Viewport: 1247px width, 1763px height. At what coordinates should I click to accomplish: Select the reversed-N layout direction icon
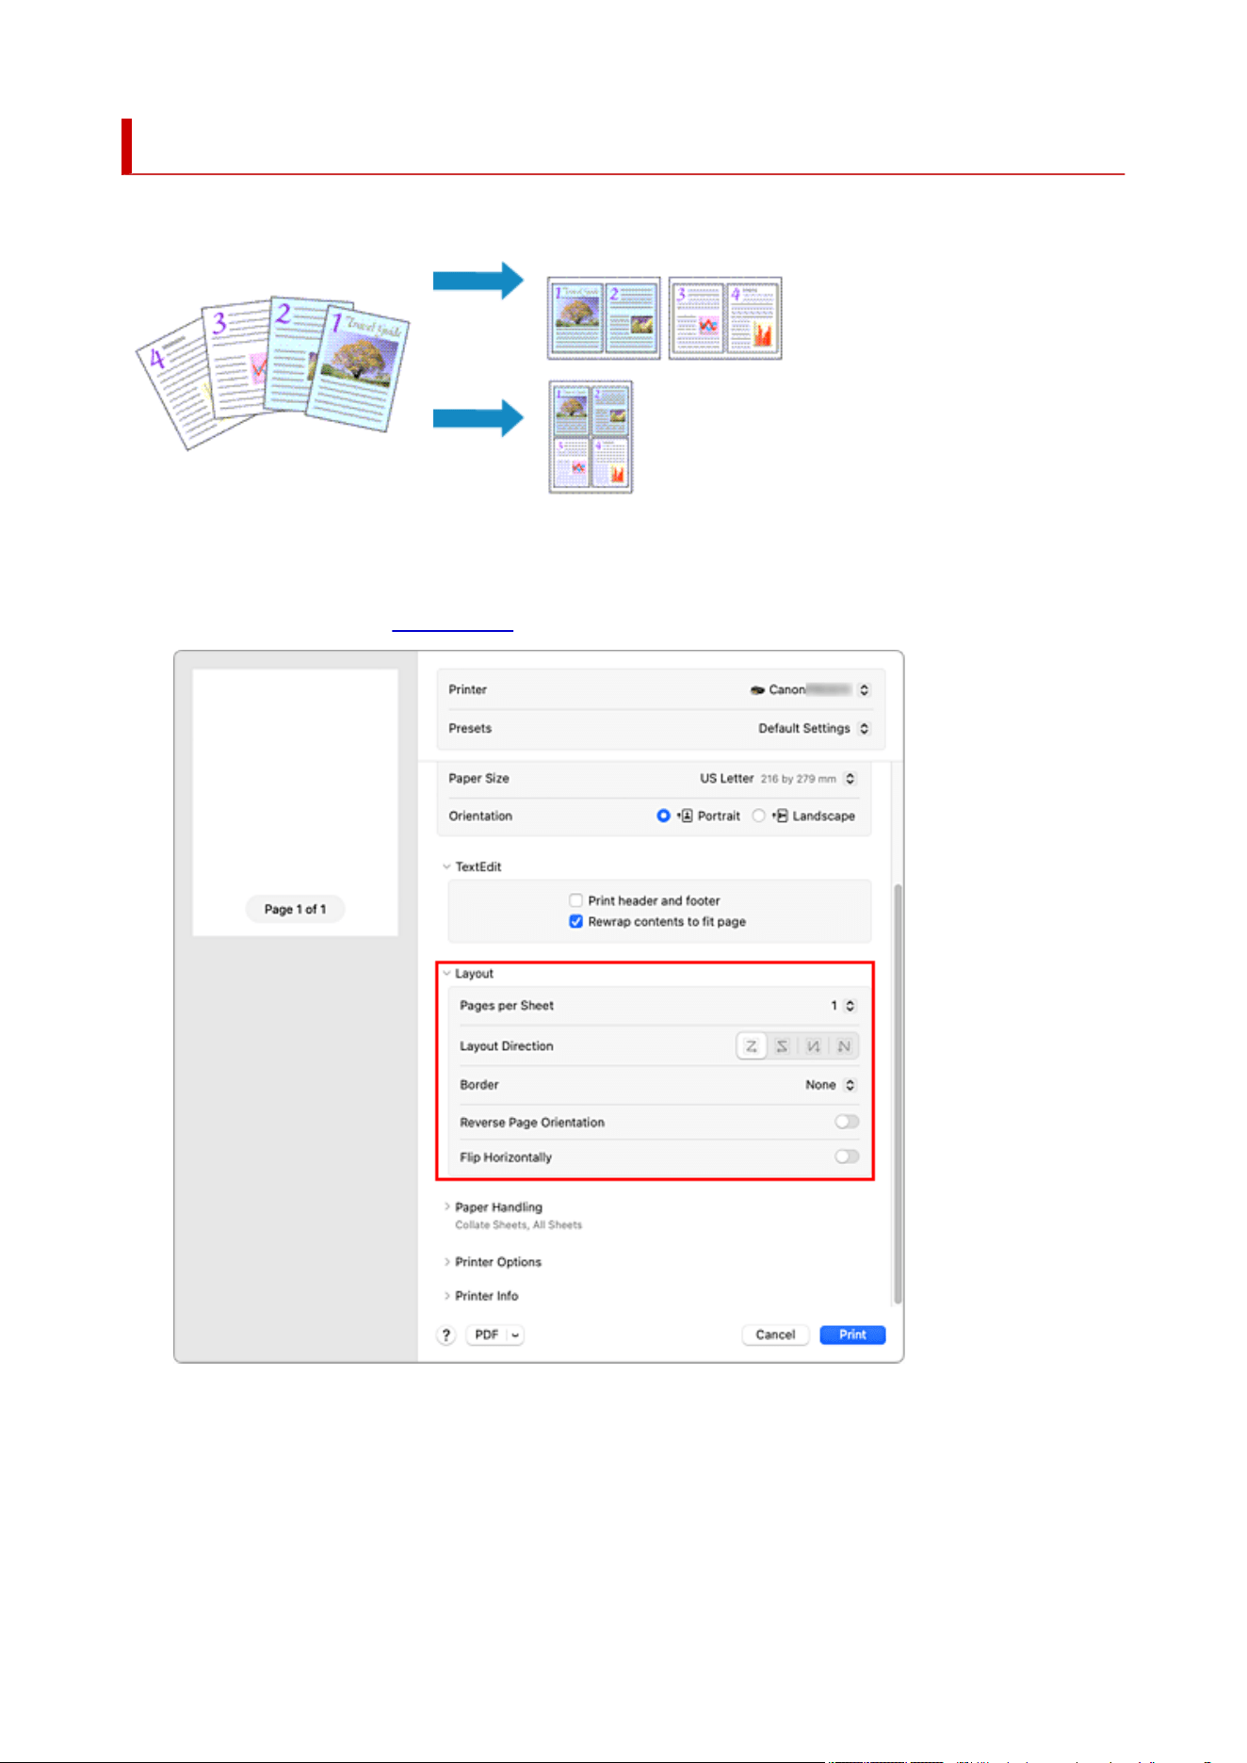(x=813, y=1046)
